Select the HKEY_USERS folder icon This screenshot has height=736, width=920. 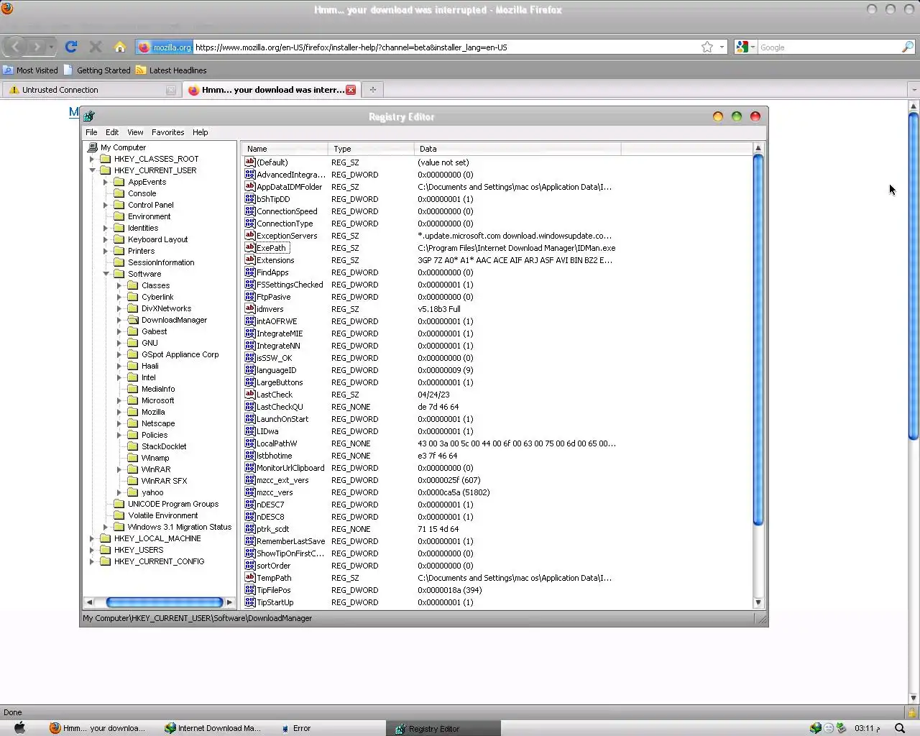[x=106, y=550]
